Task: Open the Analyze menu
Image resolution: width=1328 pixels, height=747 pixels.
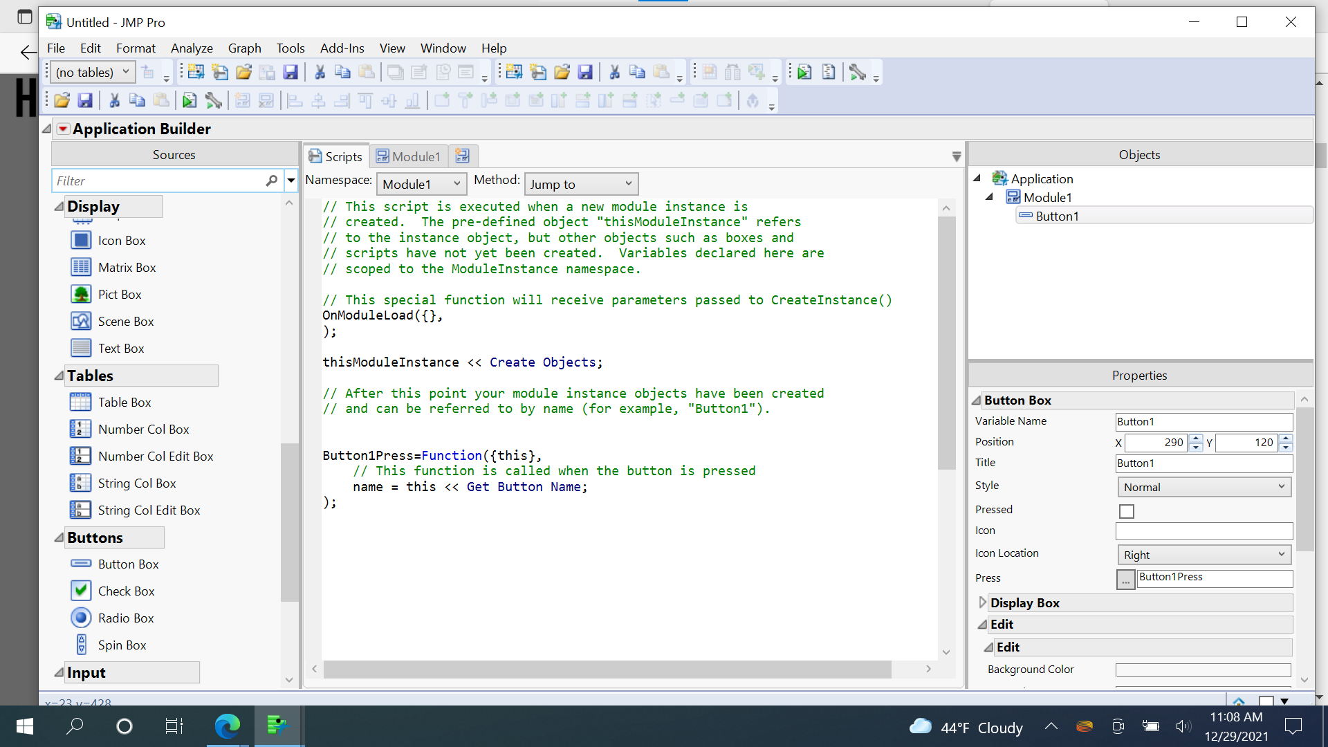Action: coord(192,48)
